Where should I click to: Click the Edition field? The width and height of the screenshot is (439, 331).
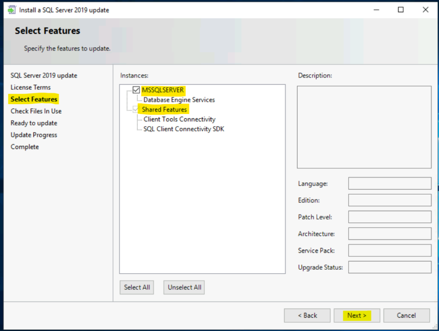(390, 200)
